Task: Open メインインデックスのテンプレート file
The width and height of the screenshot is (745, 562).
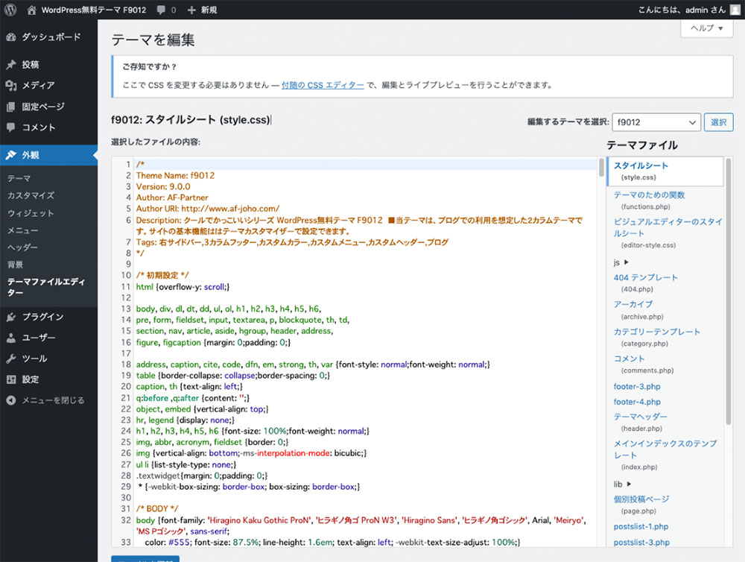Action: [x=665, y=455]
